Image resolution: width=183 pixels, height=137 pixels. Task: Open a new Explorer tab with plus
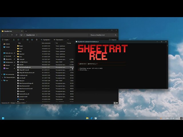point(26,31)
